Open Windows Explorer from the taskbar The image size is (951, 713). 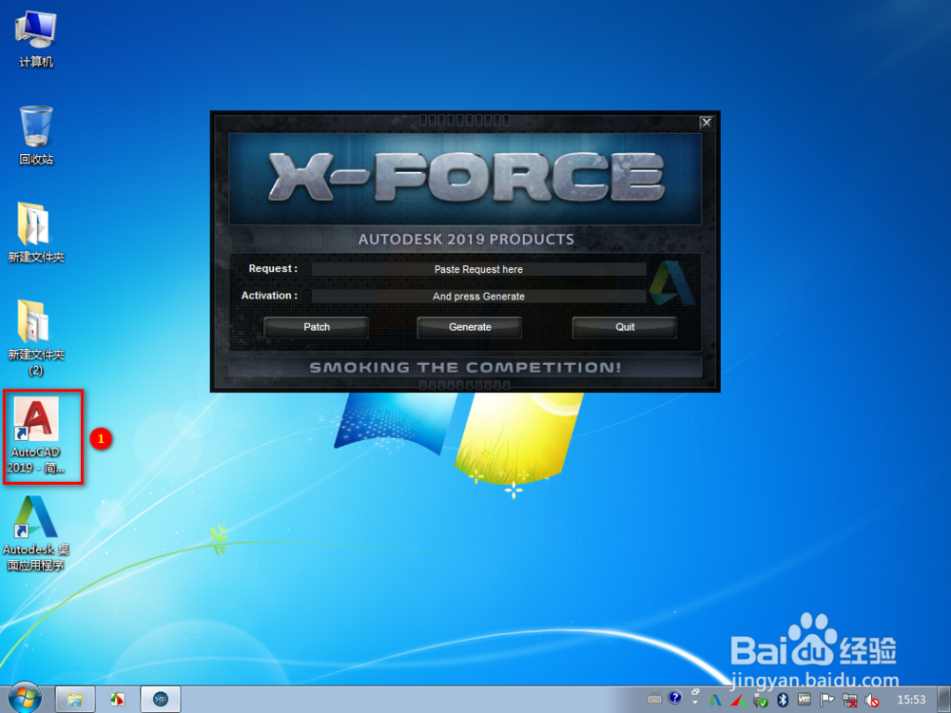(x=75, y=700)
